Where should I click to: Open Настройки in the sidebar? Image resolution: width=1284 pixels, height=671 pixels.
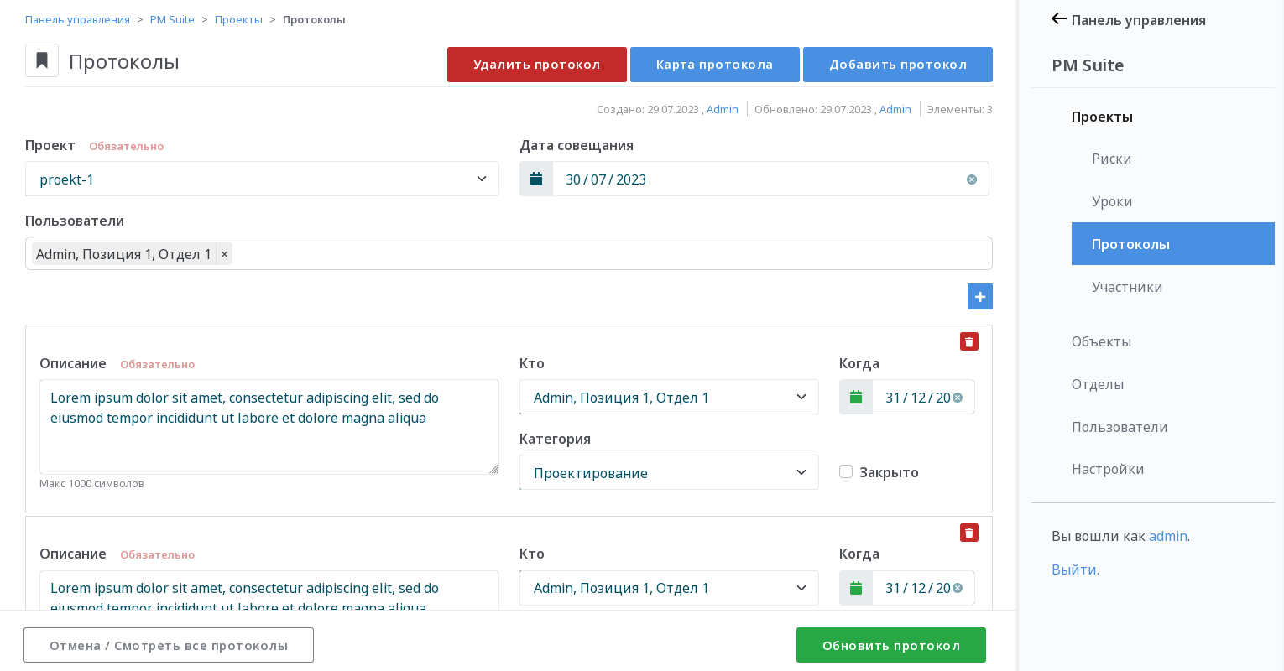1108,469
